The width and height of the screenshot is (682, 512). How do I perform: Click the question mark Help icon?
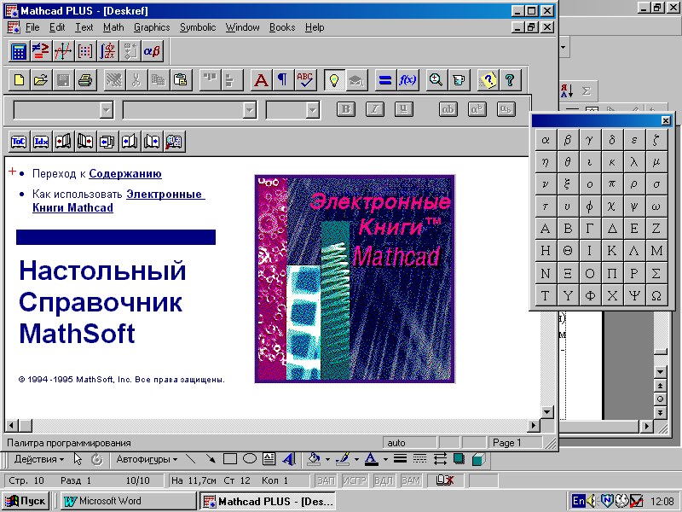[x=510, y=80]
